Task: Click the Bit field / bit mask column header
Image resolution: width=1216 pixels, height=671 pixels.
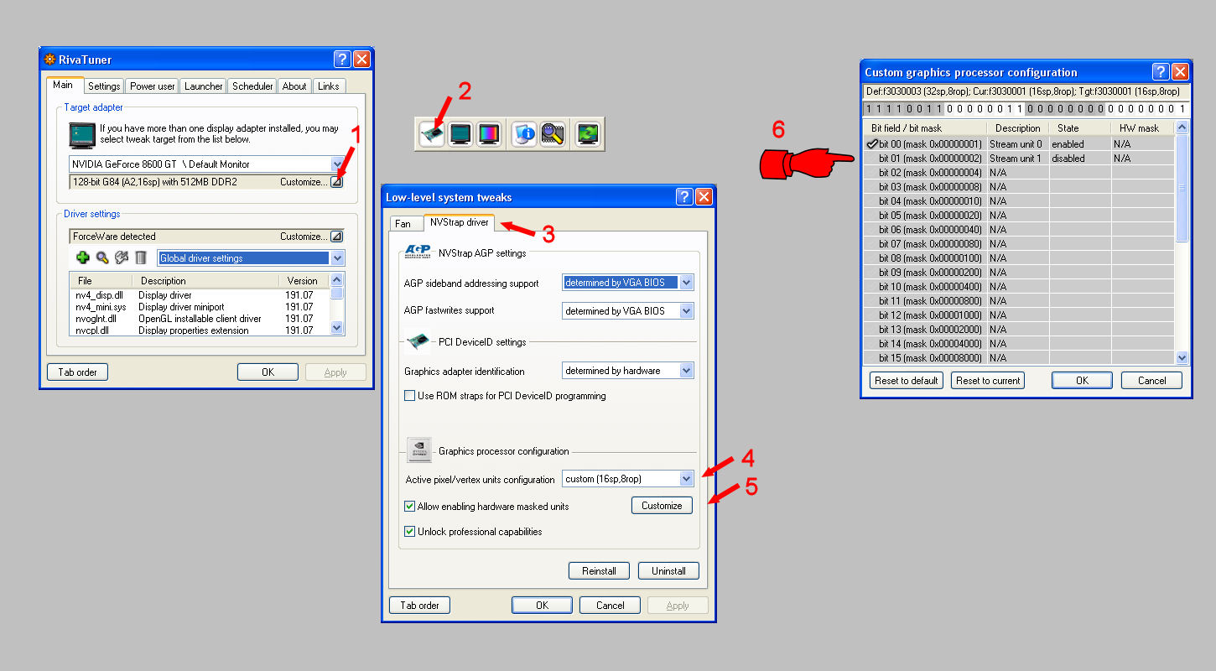Action: (x=925, y=128)
